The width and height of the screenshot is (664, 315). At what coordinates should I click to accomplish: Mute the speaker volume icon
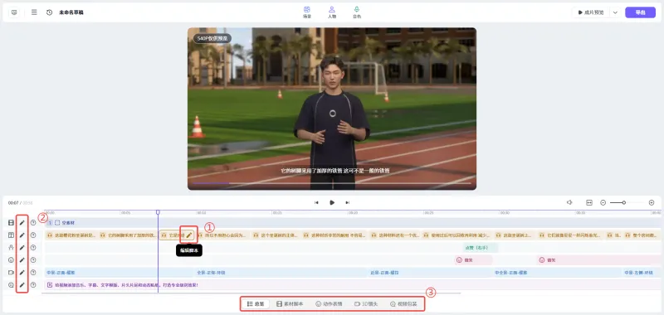tap(569, 202)
